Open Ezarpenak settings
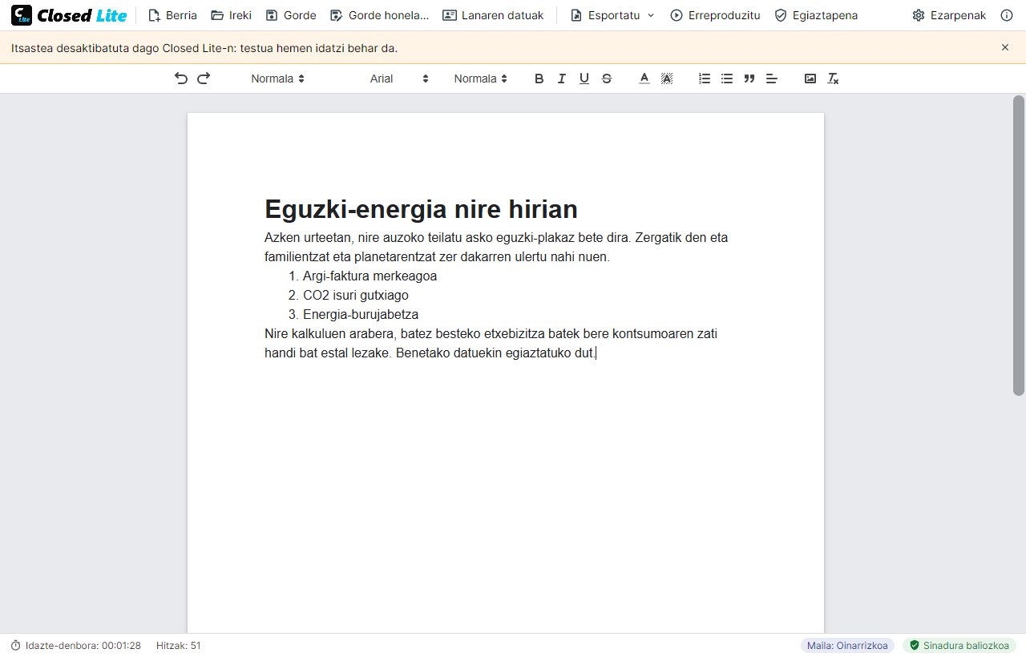 pyautogui.click(x=949, y=15)
